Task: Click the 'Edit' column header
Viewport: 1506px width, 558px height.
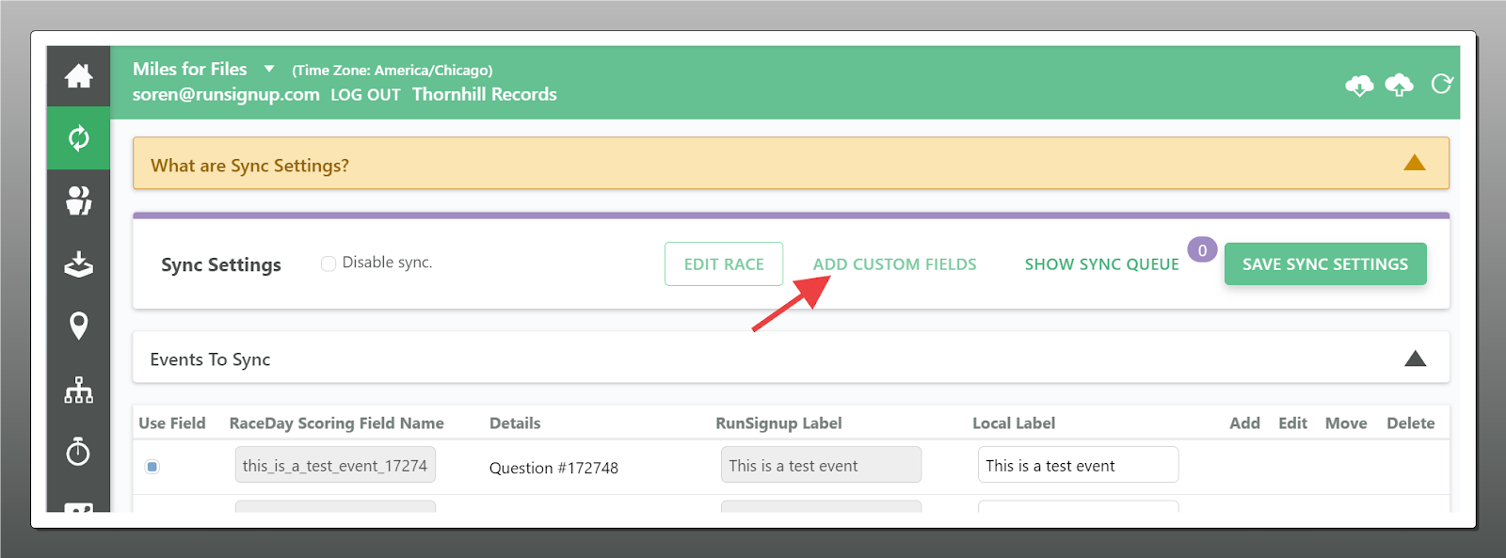Action: click(1292, 423)
